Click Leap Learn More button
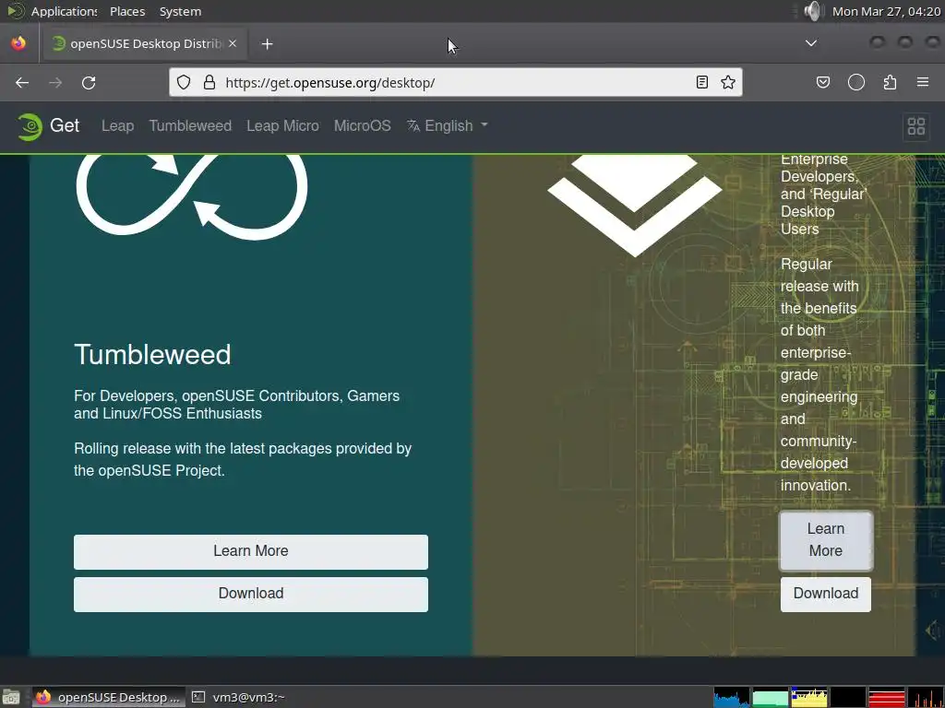Image resolution: width=945 pixels, height=708 pixels. point(826,540)
